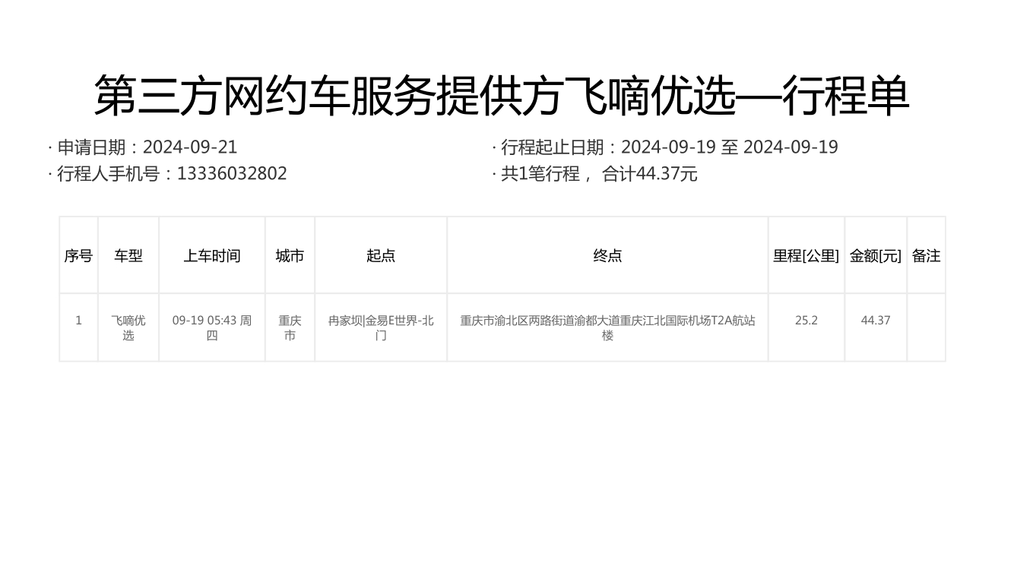Viewport: 1033px width, 566px height.
Task: Select the 终点 column header
Action: pos(607,256)
